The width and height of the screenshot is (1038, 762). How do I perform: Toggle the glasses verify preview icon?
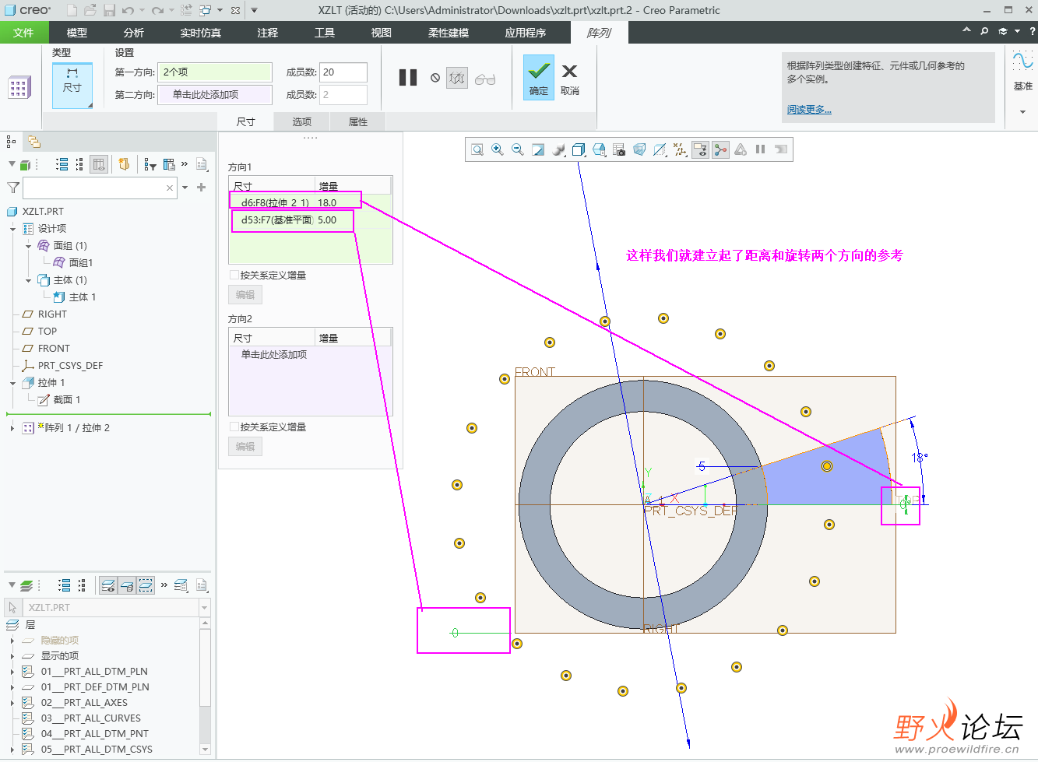(485, 79)
